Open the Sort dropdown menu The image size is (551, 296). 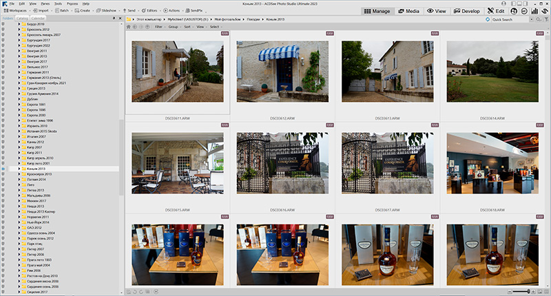click(x=188, y=26)
